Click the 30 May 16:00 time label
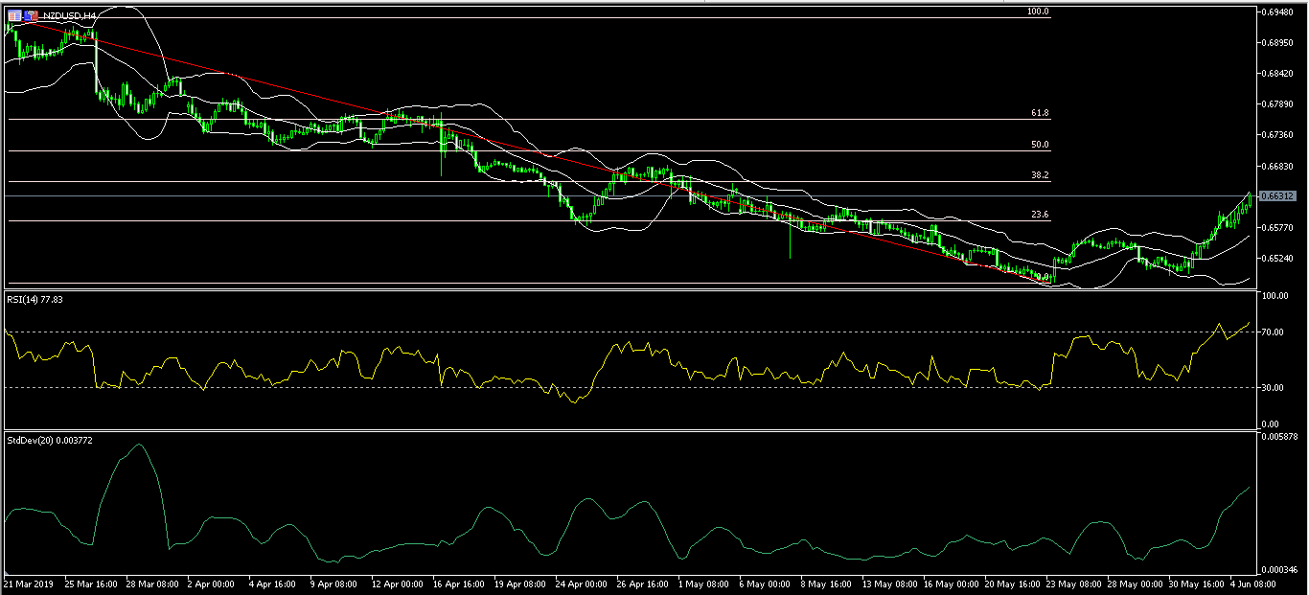This screenshot has height=595, width=1309. pyautogui.click(x=1197, y=583)
